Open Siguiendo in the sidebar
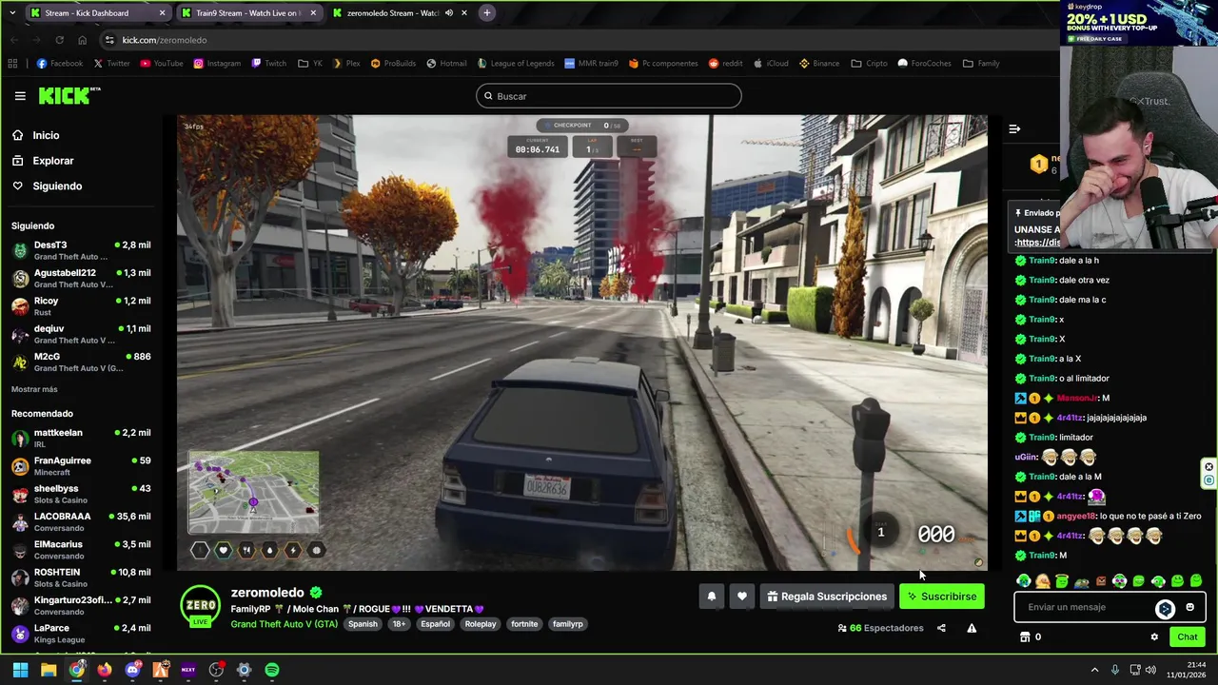Screen dimensions: 1218x685 47,186
